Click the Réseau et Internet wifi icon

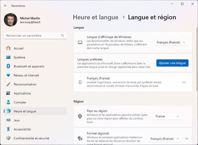(x=8, y=75)
